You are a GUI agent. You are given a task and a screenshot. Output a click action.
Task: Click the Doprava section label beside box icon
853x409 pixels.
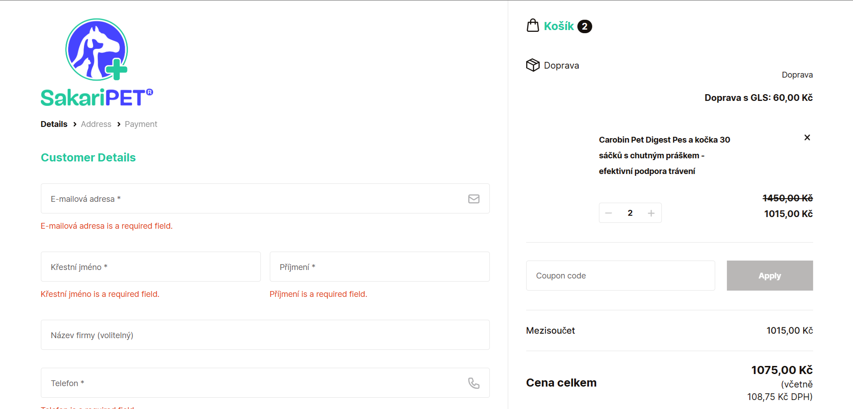click(561, 65)
